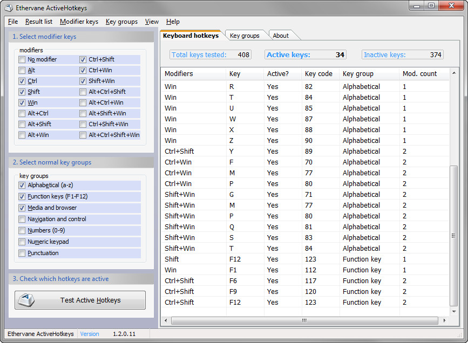Open the Result list menu
468x343 pixels.
pyautogui.click(x=39, y=22)
